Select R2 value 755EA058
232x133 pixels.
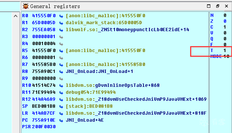(44, 30)
